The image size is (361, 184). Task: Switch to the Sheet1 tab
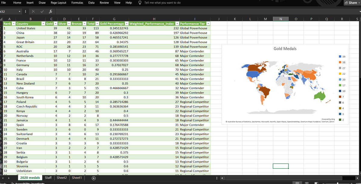(x=77, y=178)
